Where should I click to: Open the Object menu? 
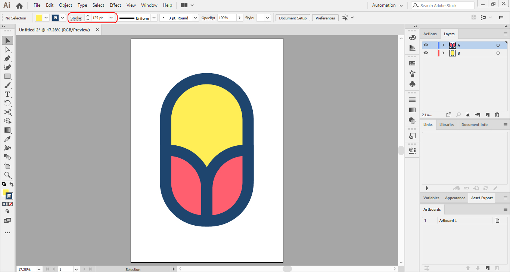[x=66, y=5]
